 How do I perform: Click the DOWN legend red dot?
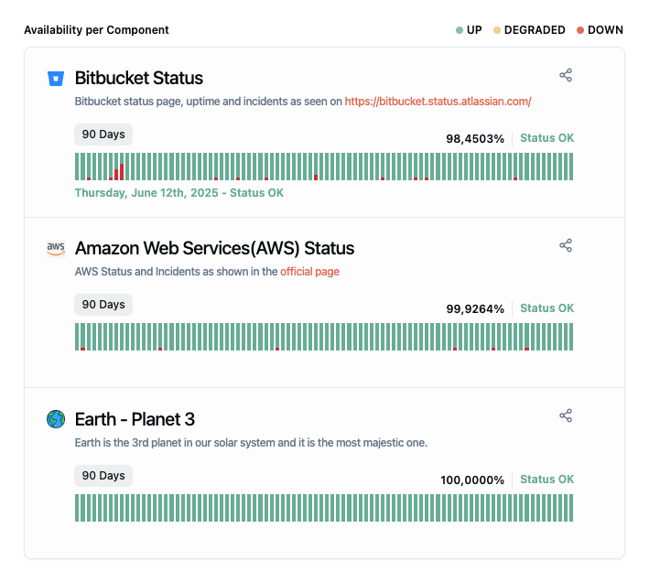pyautogui.click(x=580, y=30)
